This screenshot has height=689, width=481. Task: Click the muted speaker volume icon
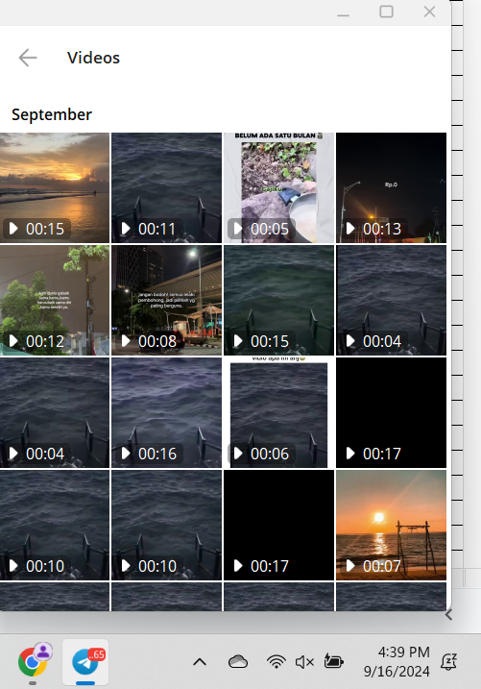[304, 662]
